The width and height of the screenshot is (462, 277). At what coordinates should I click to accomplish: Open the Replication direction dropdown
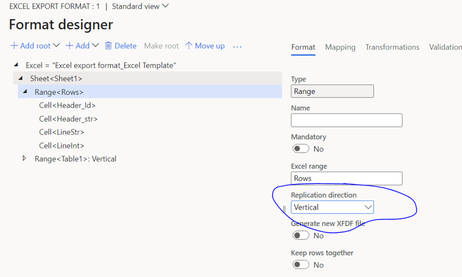(x=332, y=207)
